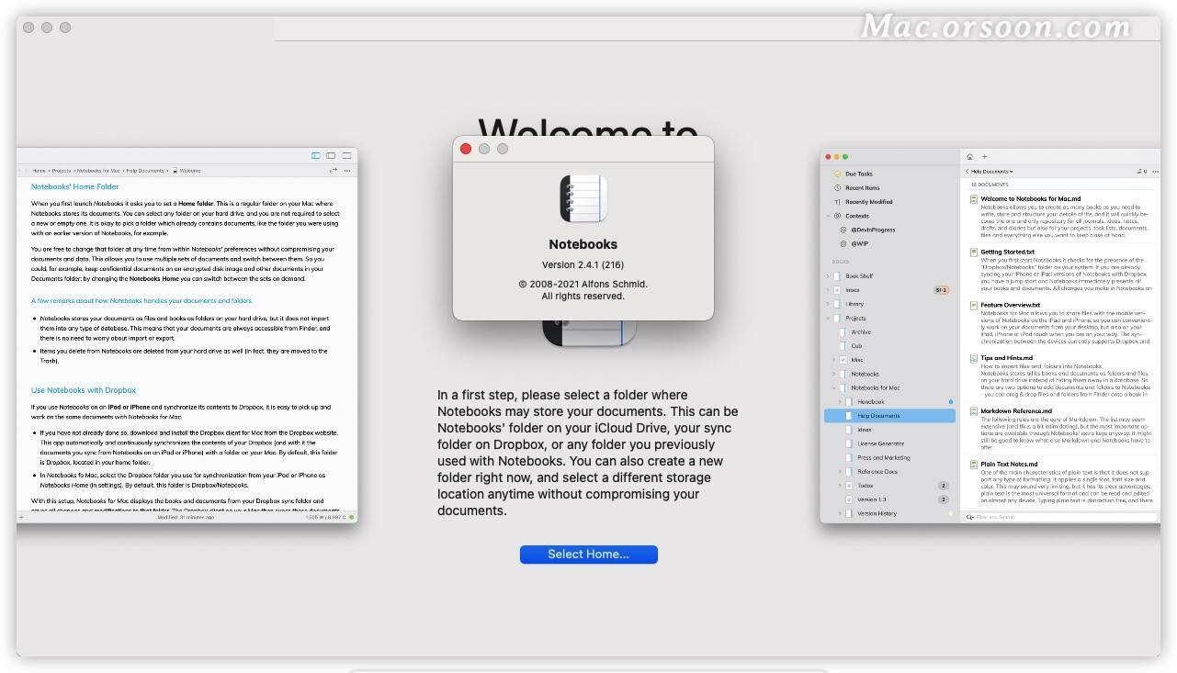Click the Filter and Search field in right preview

[x=1059, y=517]
